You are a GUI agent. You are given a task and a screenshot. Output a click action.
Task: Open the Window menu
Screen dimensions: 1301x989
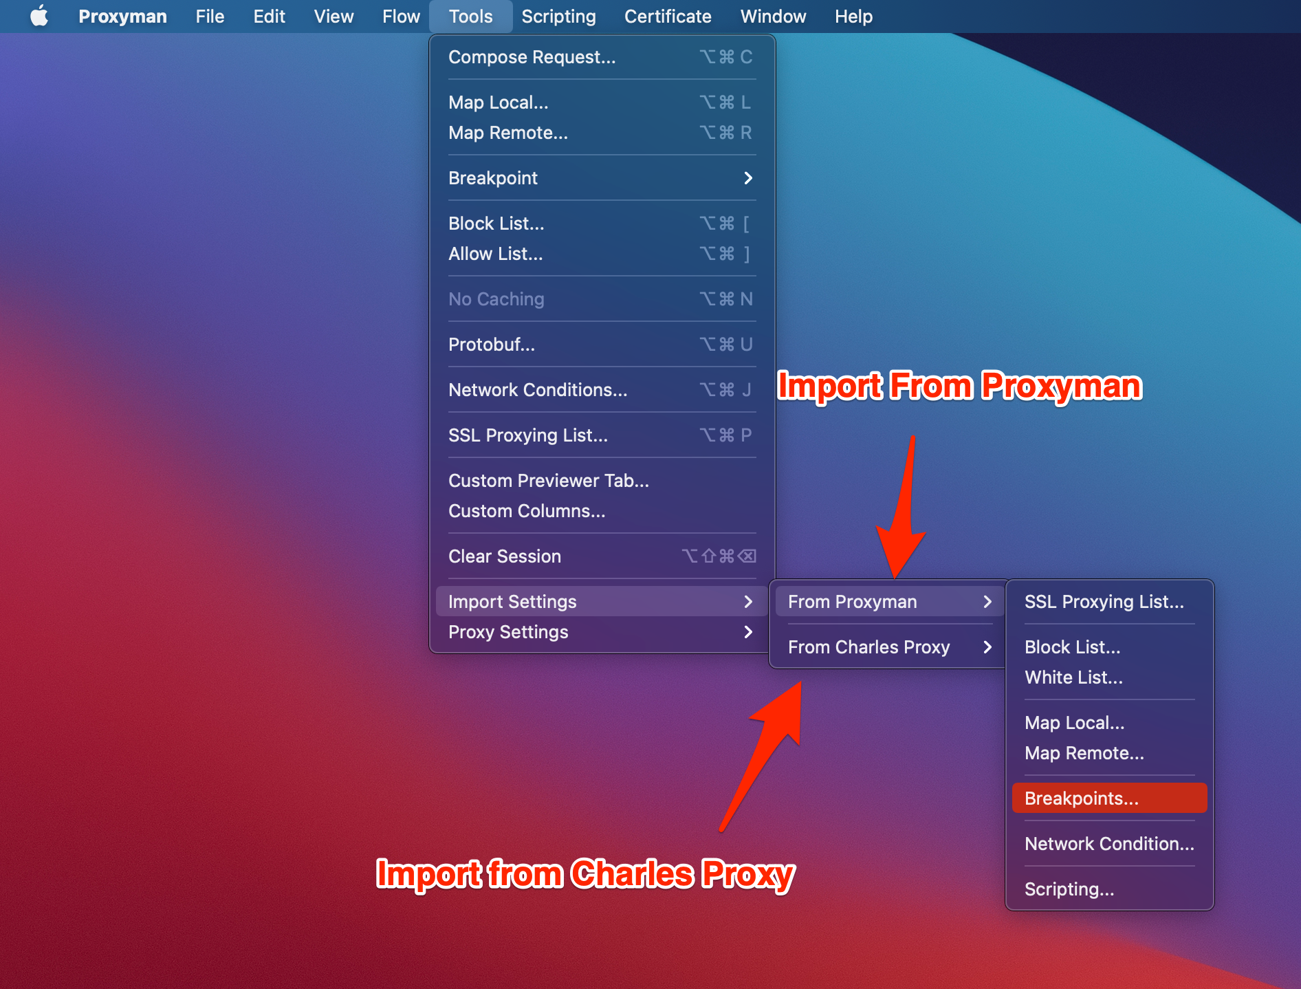(773, 16)
